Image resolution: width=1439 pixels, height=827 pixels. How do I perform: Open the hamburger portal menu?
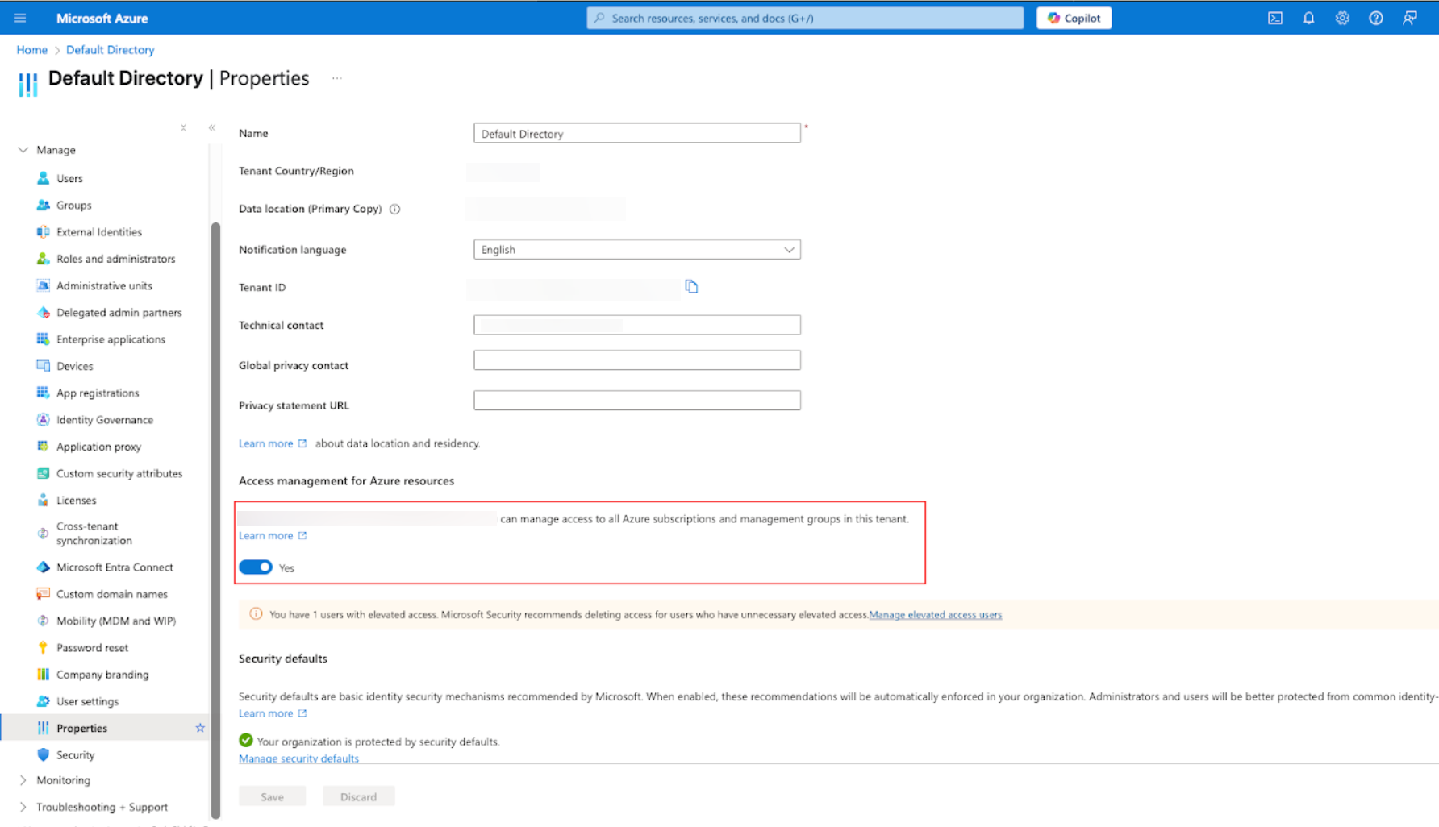tap(20, 18)
